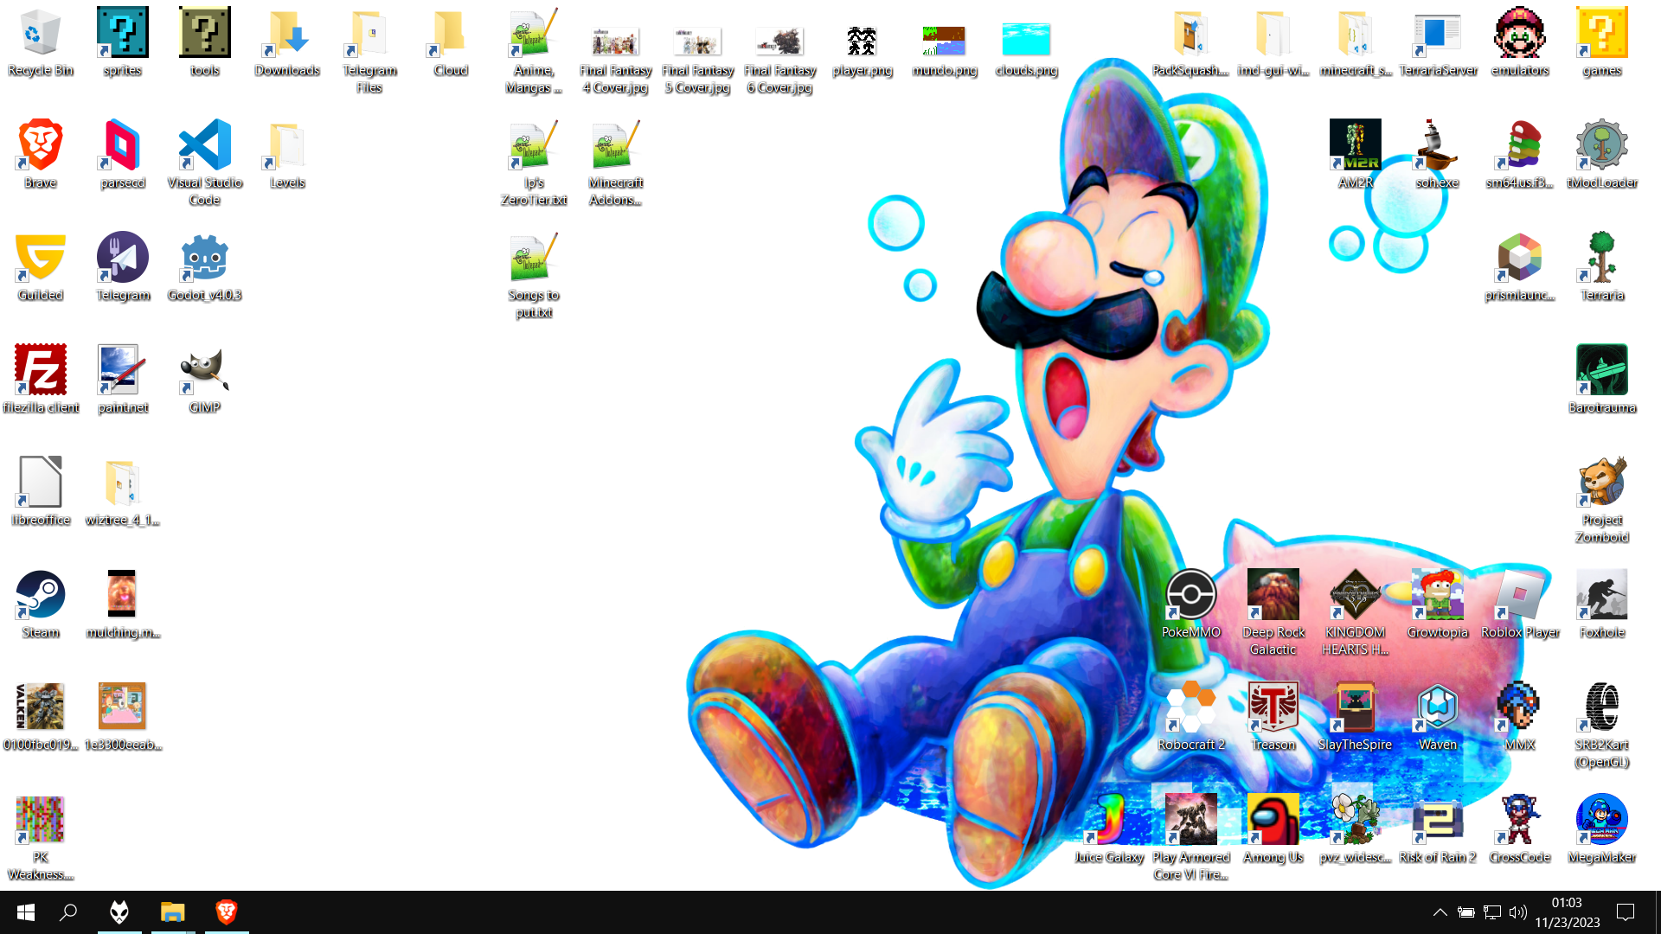Image resolution: width=1661 pixels, height=934 pixels.
Task: Open File Explorer from taskbar
Action: point(173,912)
